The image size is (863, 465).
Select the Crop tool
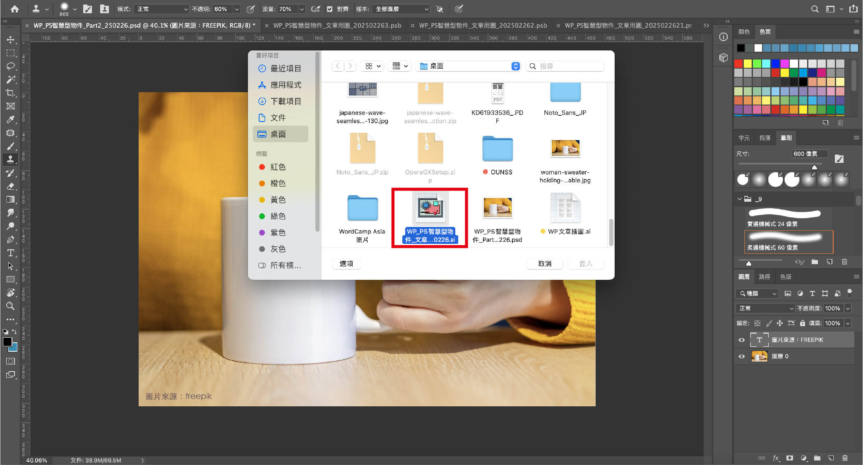tap(10, 93)
